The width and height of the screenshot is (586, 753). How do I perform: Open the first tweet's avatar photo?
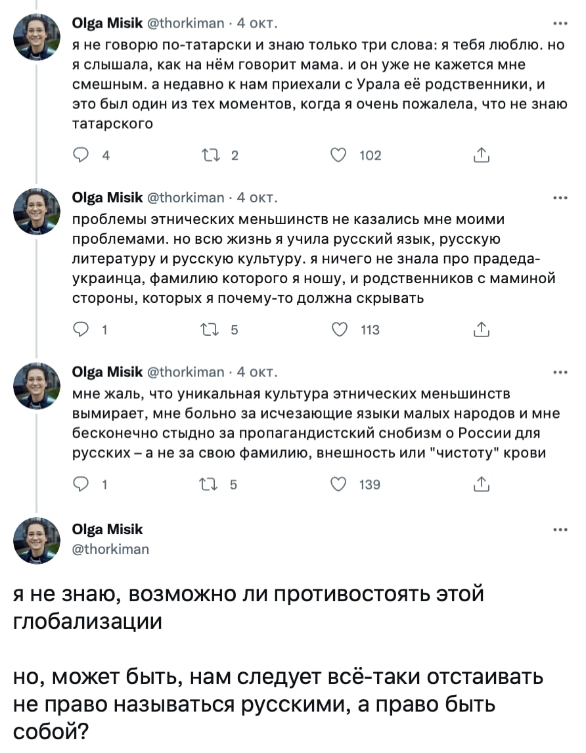37,37
